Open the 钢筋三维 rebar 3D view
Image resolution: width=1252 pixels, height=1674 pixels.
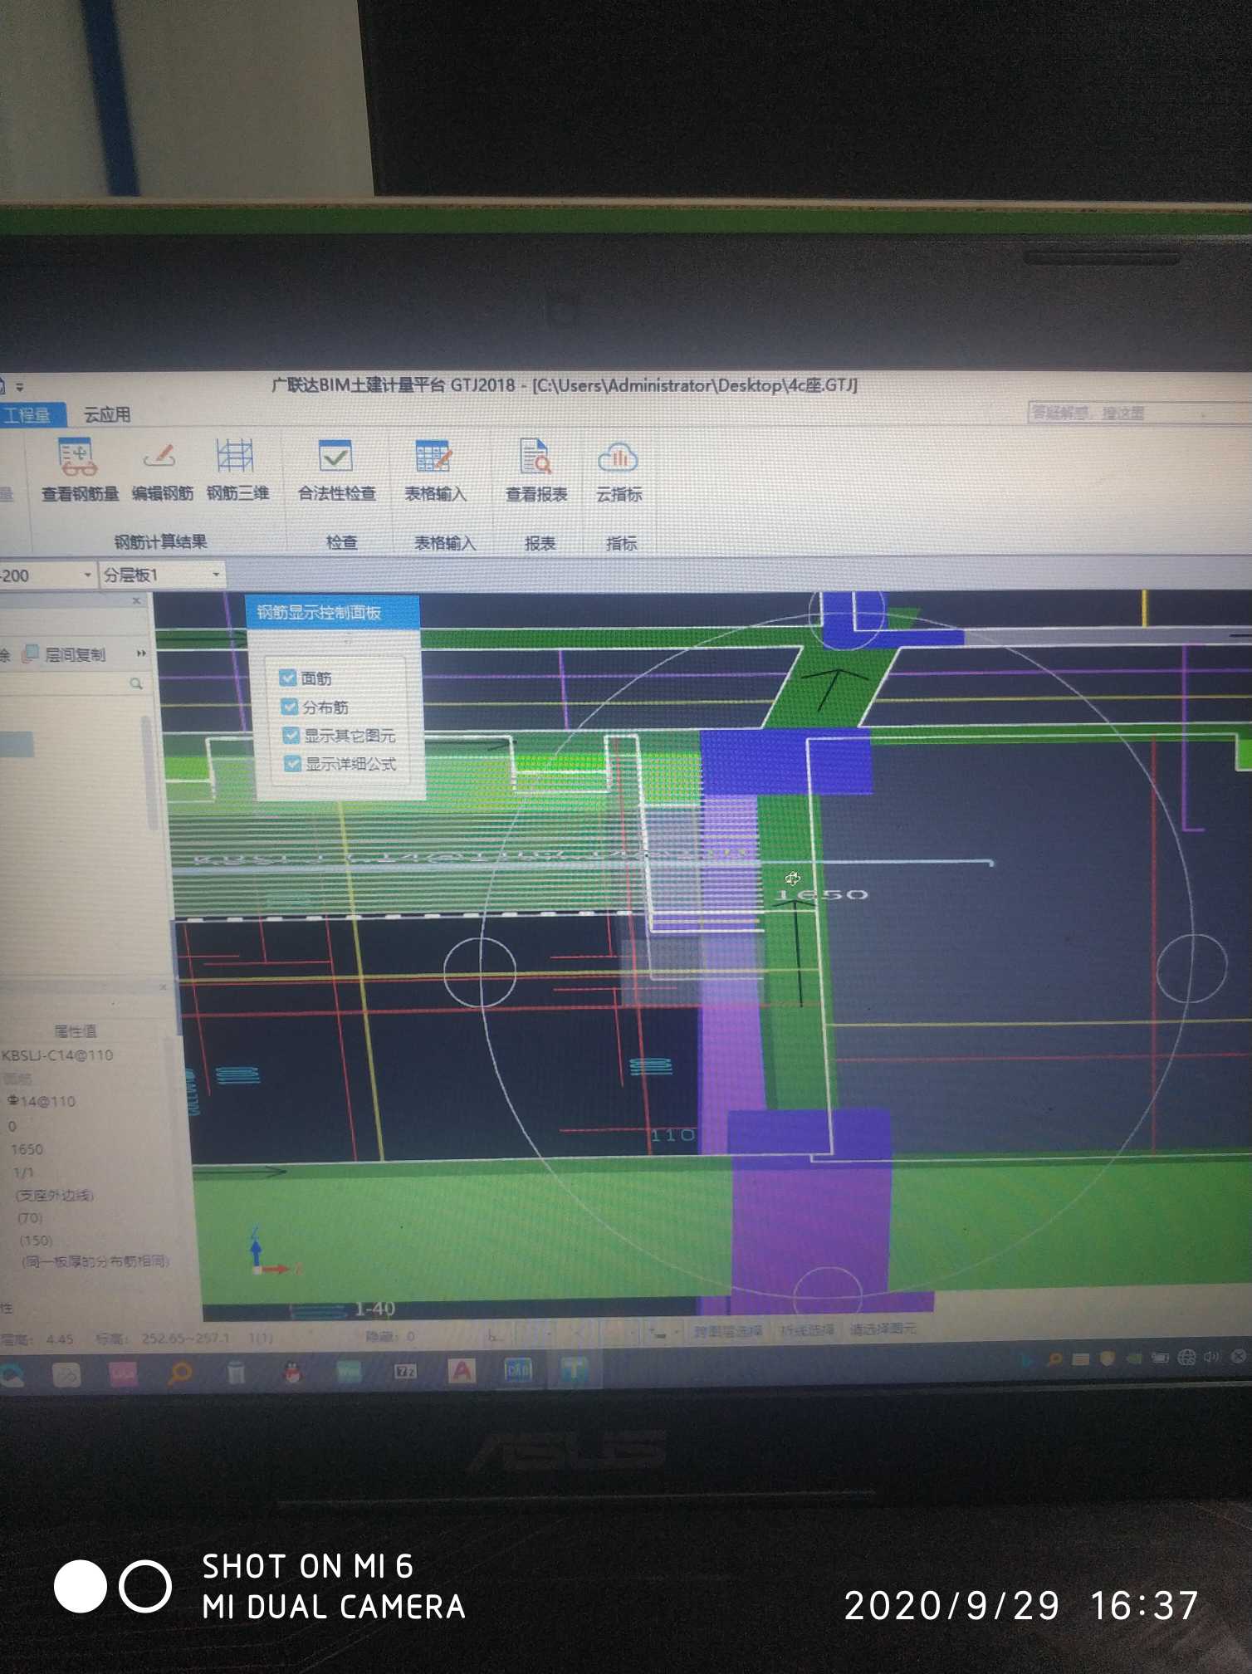point(237,470)
